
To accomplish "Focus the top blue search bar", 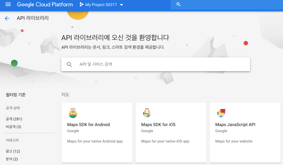I will click(x=227, y=5).
